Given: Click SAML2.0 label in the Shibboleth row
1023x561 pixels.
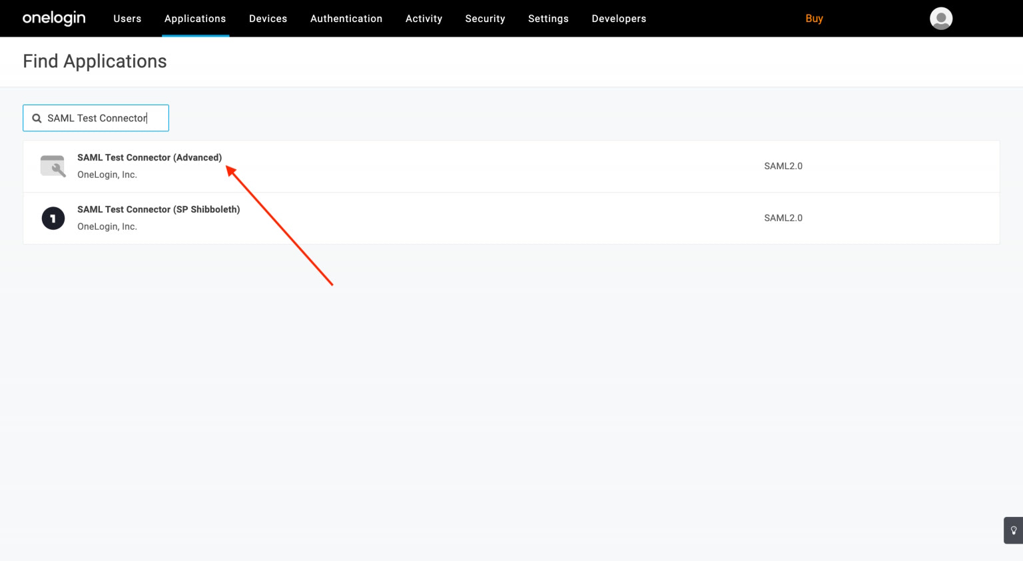Looking at the screenshot, I should 783,218.
